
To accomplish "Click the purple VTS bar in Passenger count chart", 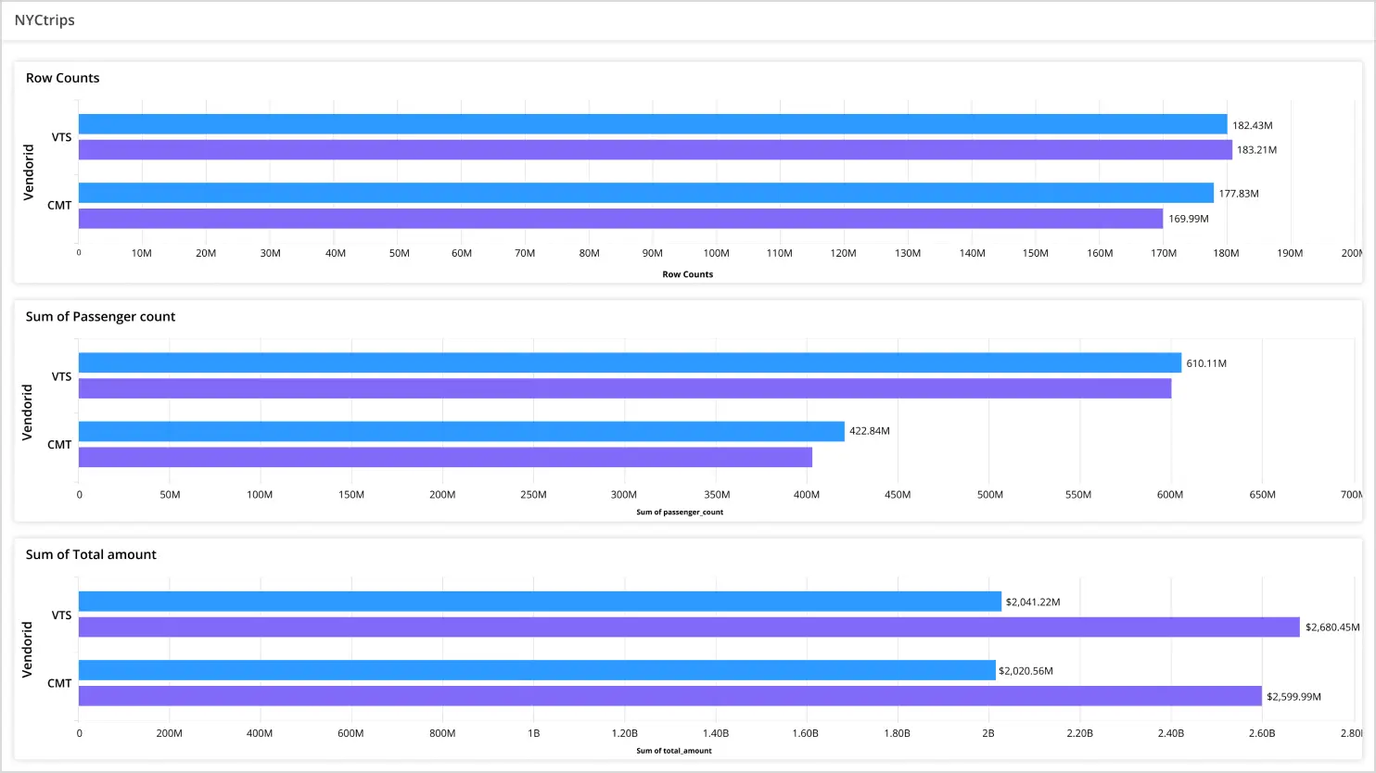I will pyautogui.click(x=624, y=388).
